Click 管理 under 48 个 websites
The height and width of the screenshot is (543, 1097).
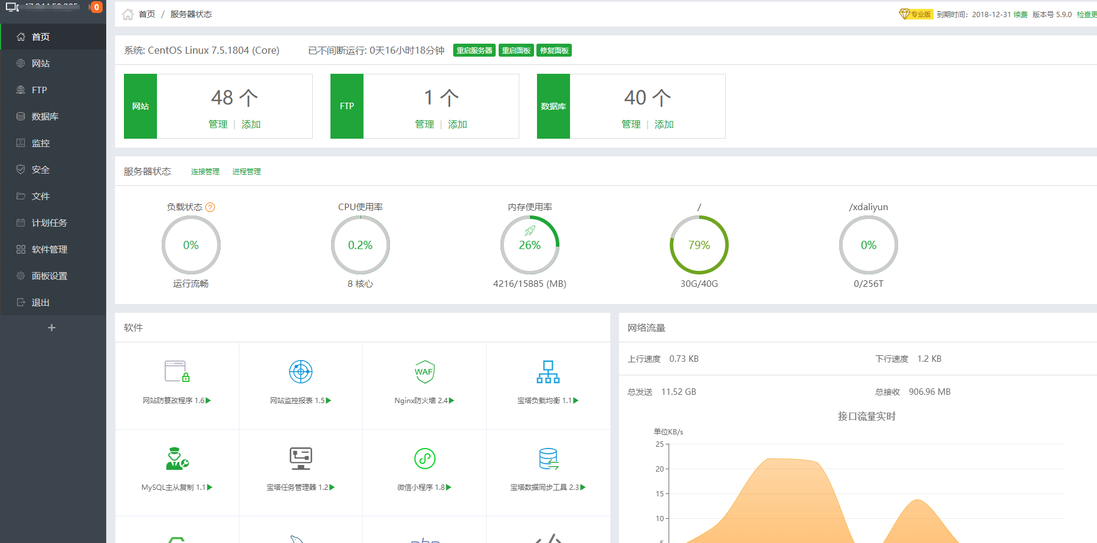[218, 125]
